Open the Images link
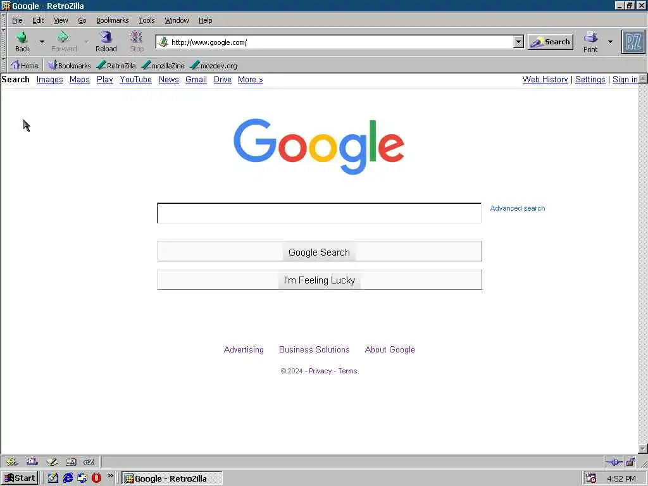The width and height of the screenshot is (648, 486). coord(49,79)
